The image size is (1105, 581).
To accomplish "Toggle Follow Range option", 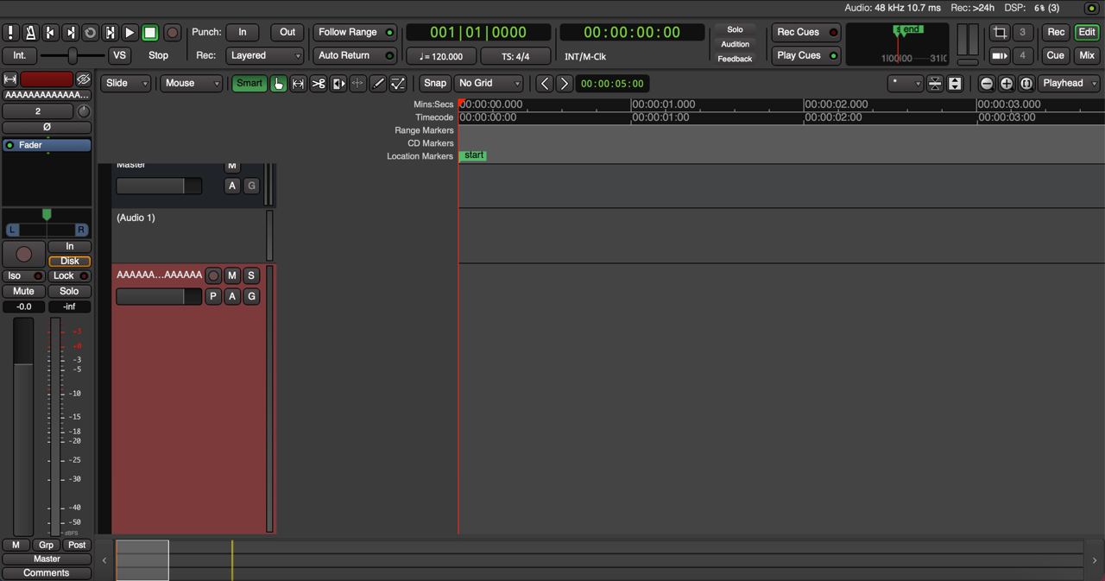I will pyautogui.click(x=355, y=32).
